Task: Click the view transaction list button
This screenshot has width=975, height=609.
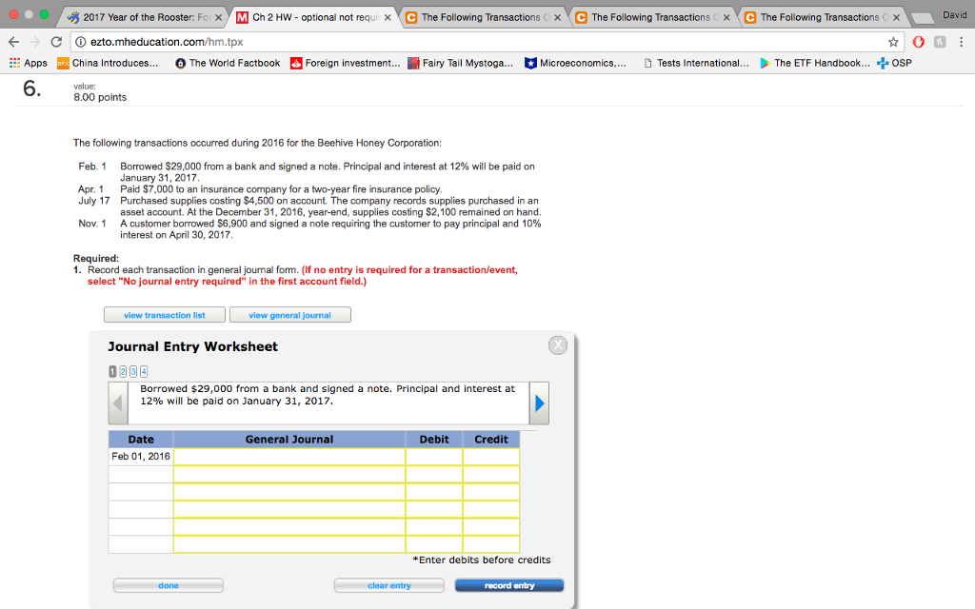Action: click(164, 314)
